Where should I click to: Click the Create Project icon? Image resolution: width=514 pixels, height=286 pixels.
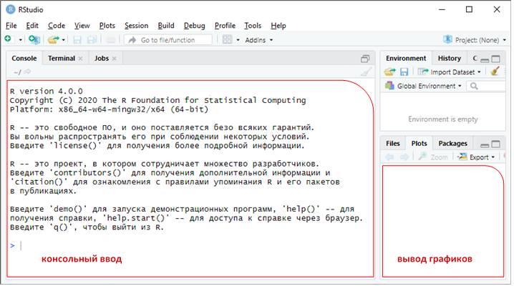34,39
